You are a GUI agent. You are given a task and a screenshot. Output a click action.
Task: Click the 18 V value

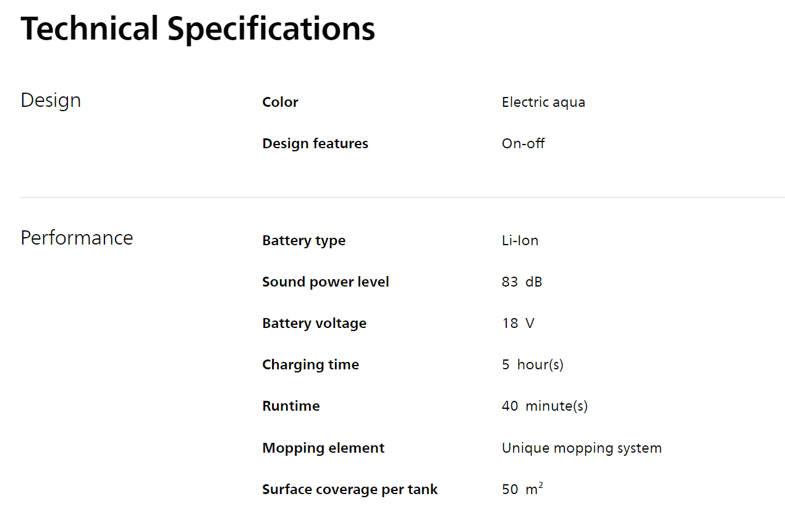pos(518,323)
